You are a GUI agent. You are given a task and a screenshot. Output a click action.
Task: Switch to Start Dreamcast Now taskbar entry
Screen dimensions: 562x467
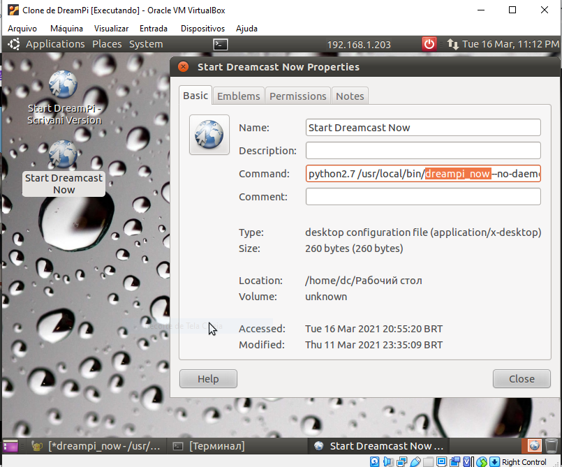379,446
